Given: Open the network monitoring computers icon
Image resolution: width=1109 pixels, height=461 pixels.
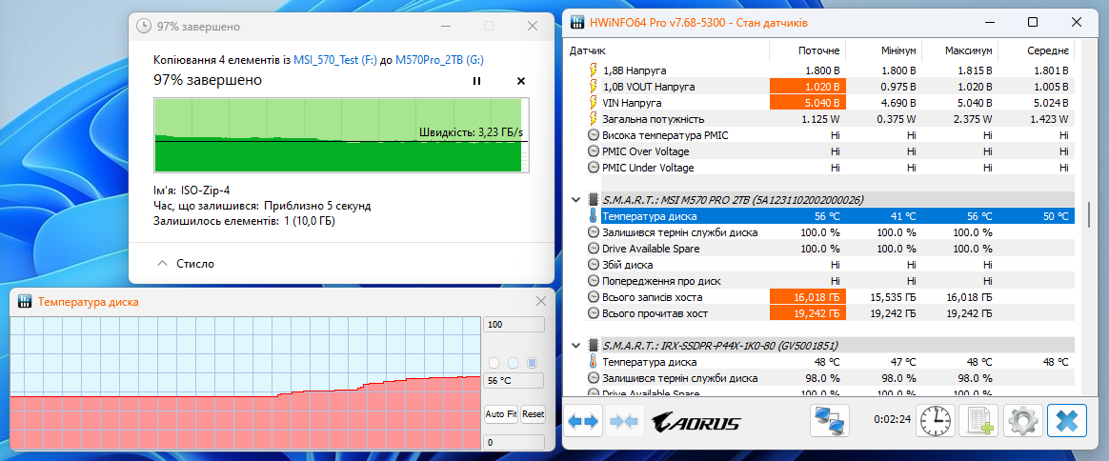Looking at the screenshot, I should pyautogui.click(x=830, y=421).
